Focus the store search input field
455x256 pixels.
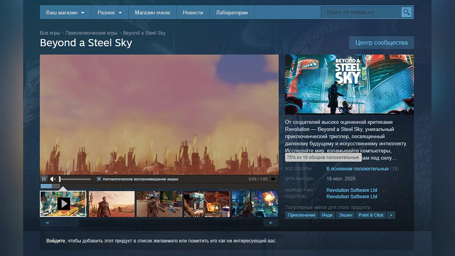pos(361,13)
